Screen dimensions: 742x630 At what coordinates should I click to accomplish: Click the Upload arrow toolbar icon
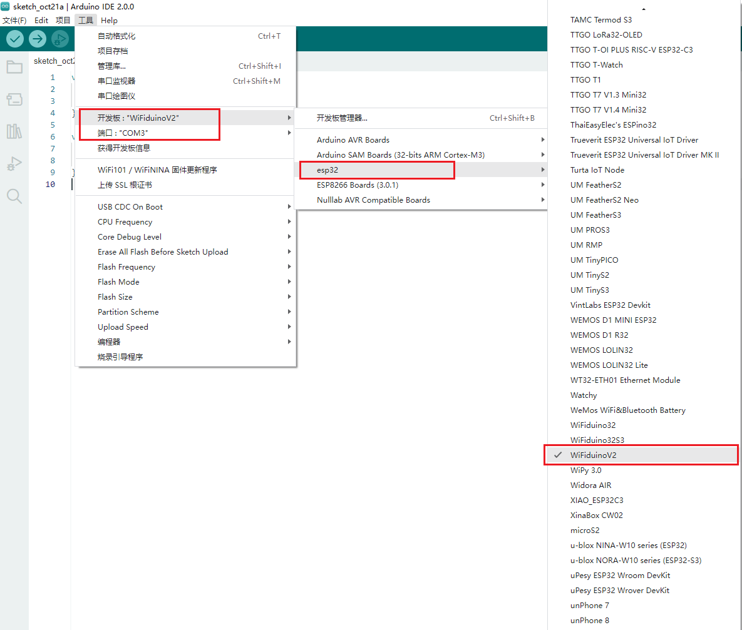[x=38, y=39]
